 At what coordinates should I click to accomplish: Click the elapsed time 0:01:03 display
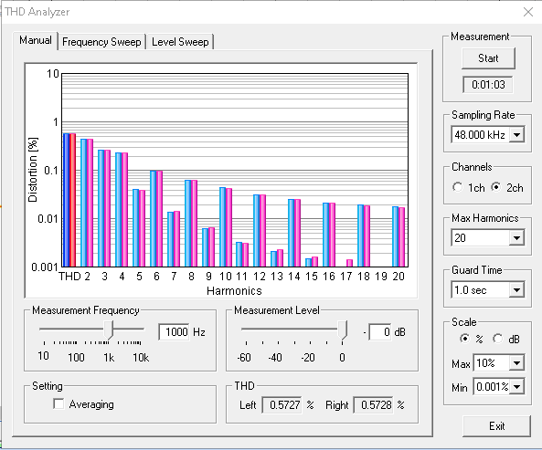pyautogui.click(x=488, y=85)
